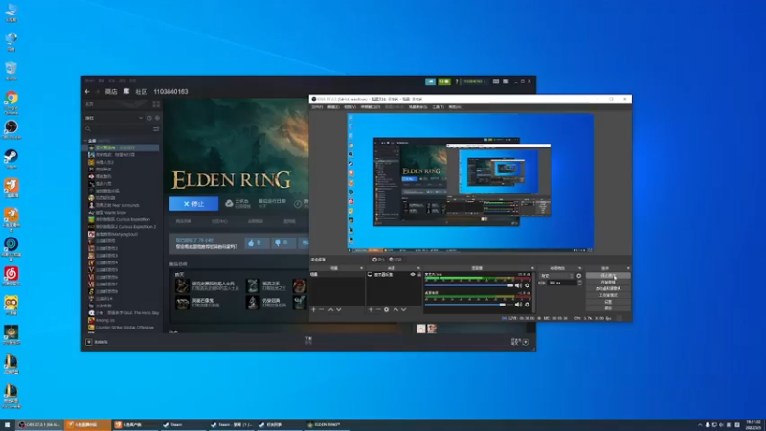Image resolution: width=766 pixels, height=431 pixels.
Task: Open the Edit (编辑) menu in OBS
Action: pyautogui.click(x=333, y=107)
